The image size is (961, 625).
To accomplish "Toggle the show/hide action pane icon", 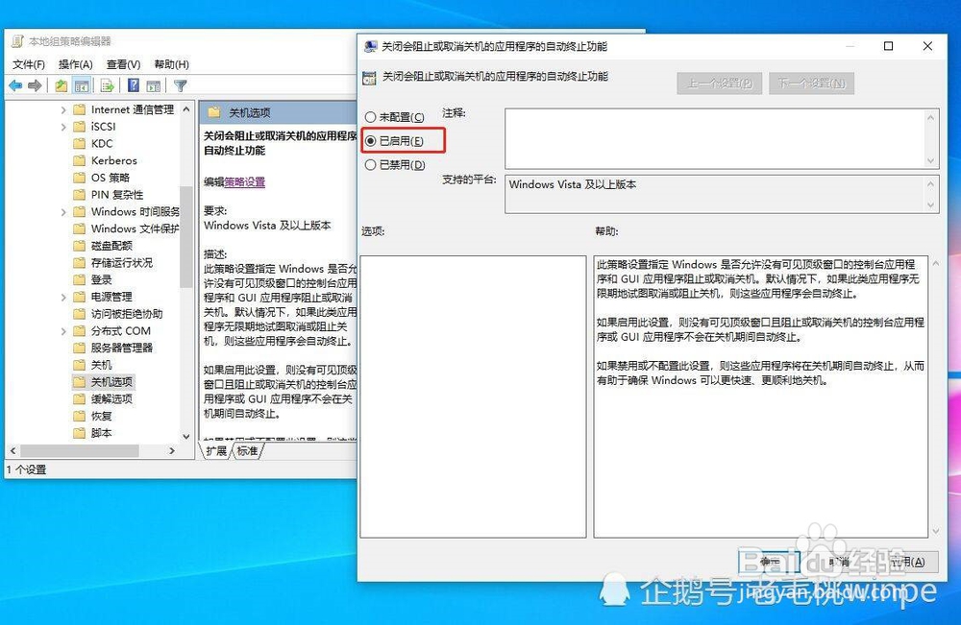I will click(x=153, y=85).
